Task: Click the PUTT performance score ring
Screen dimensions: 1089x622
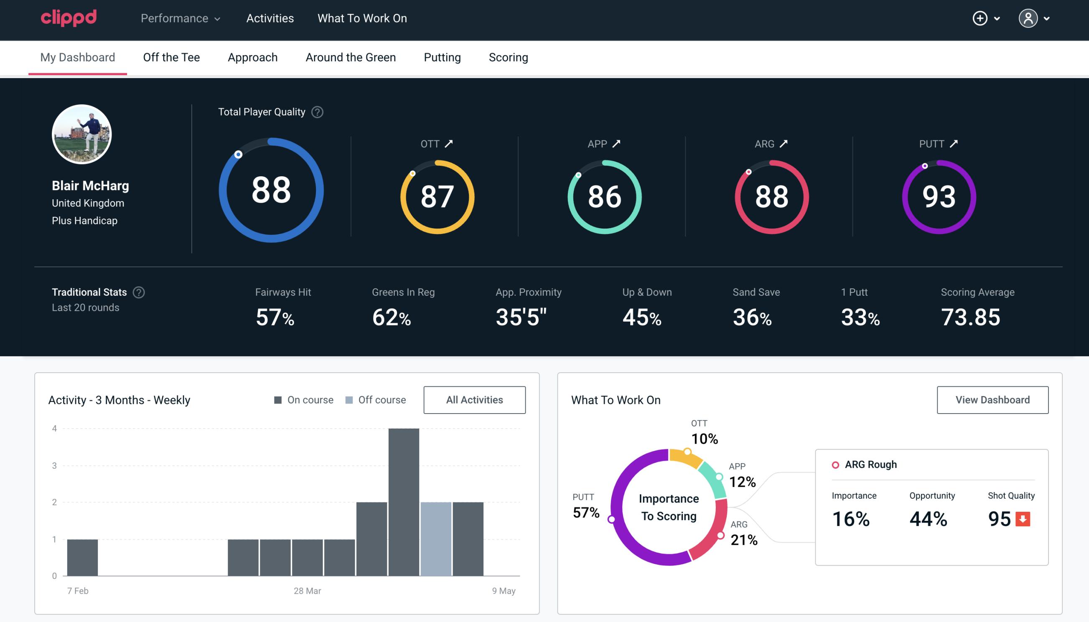Action: (938, 195)
